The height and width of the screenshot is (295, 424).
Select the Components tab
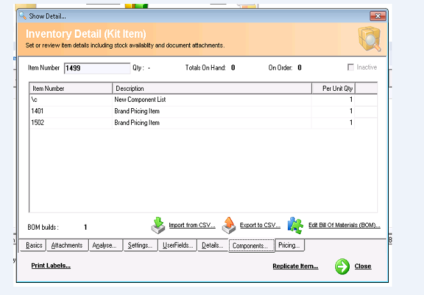pyautogui.click(x=251, y=246)
